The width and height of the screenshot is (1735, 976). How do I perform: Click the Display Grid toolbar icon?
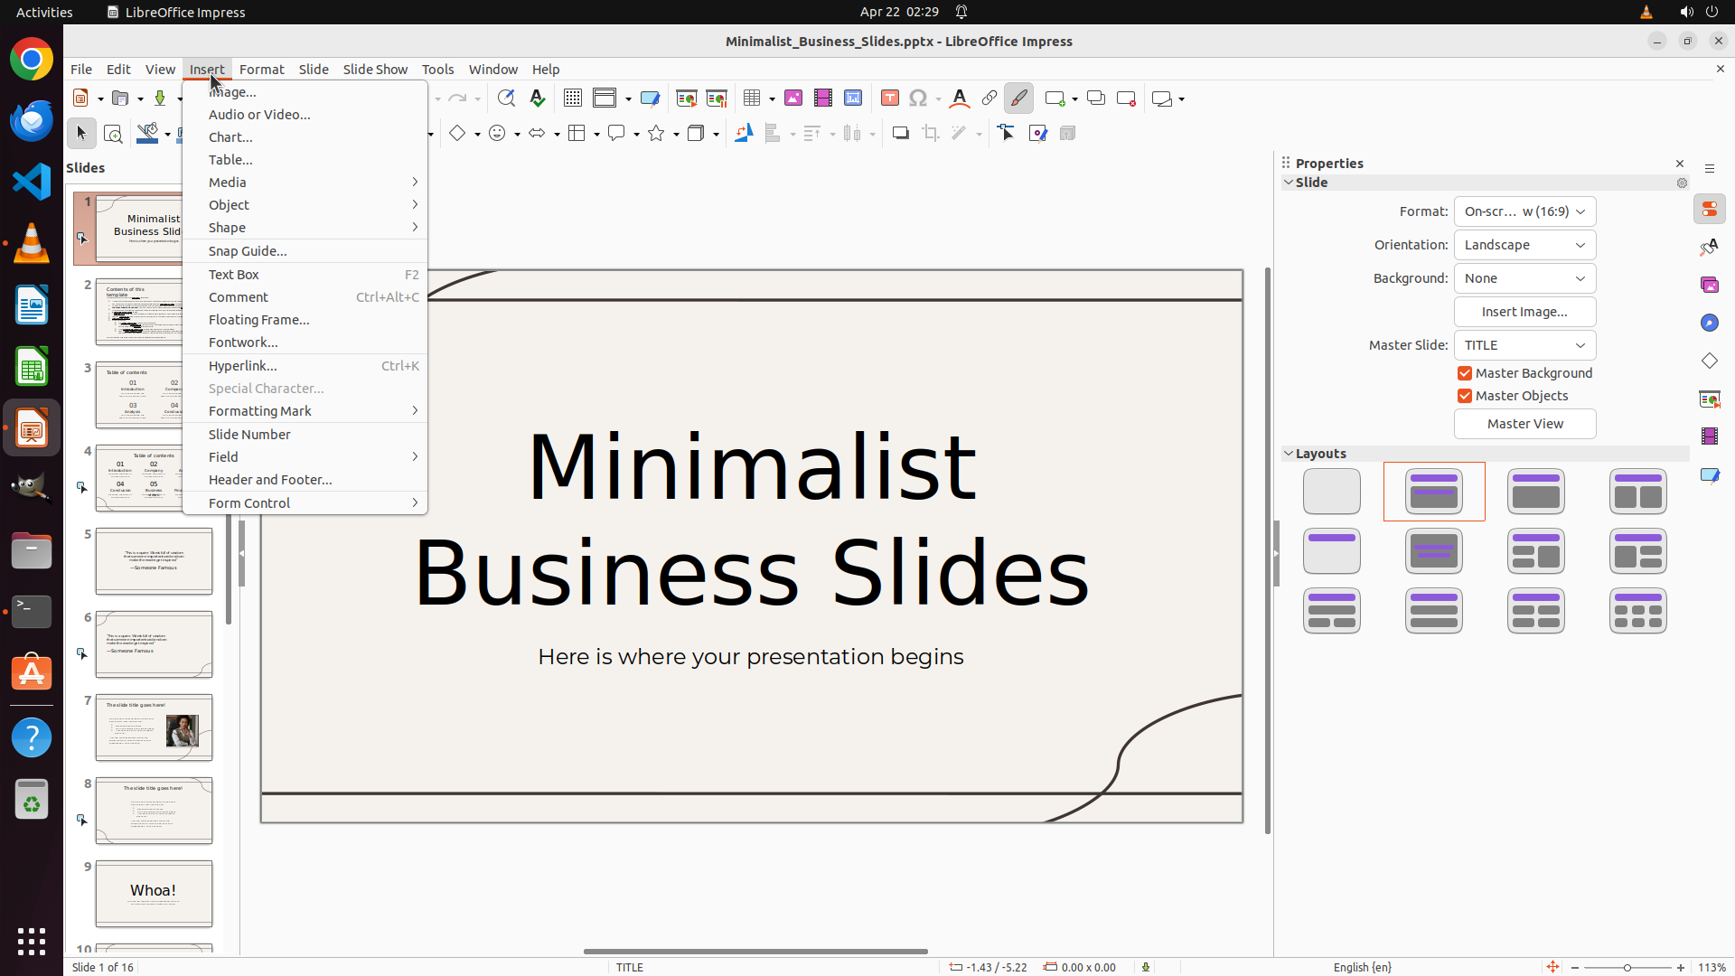pos(572,99)
